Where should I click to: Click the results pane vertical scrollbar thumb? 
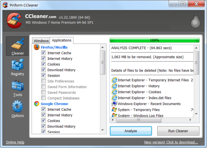[196, 63]
